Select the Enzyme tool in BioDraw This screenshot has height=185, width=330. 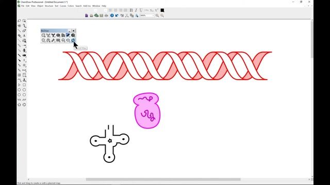[x=43, y=35]
